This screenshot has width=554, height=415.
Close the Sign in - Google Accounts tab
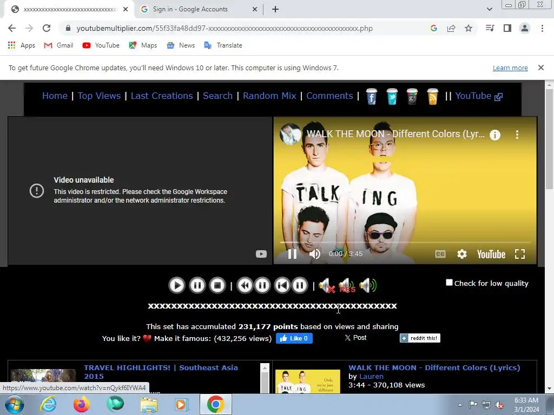[255, 9]
